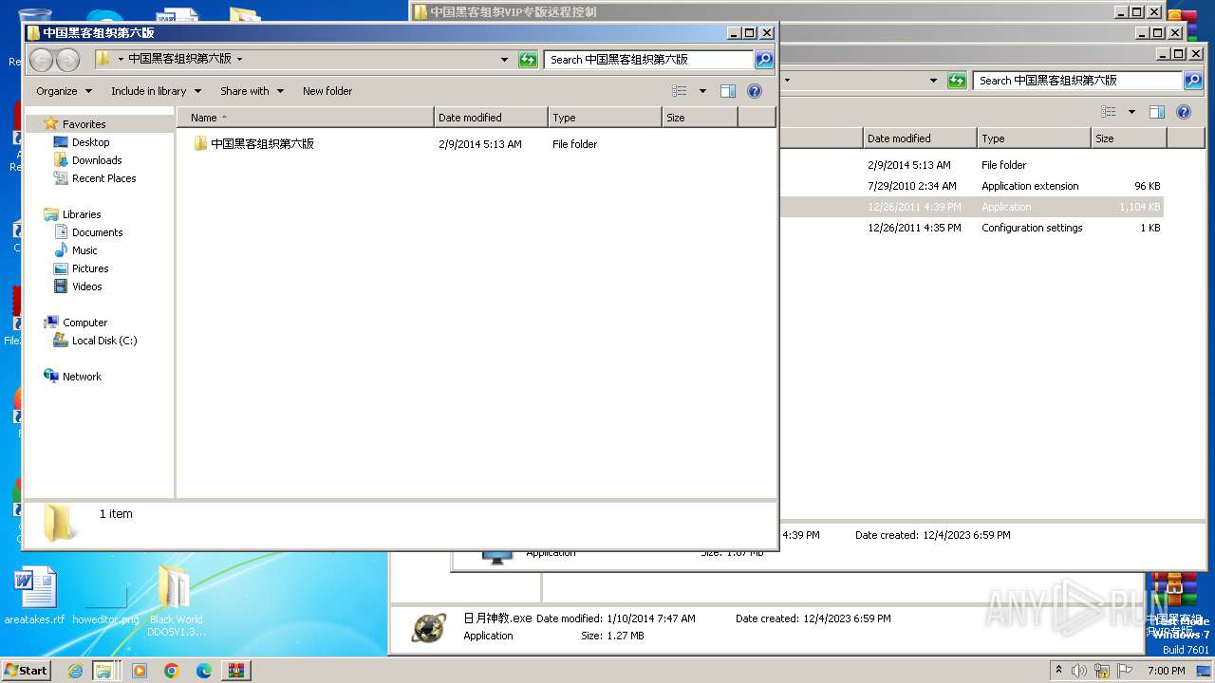
Task: Sort by Date modified column in back window
Action: (x=920, y=138)
